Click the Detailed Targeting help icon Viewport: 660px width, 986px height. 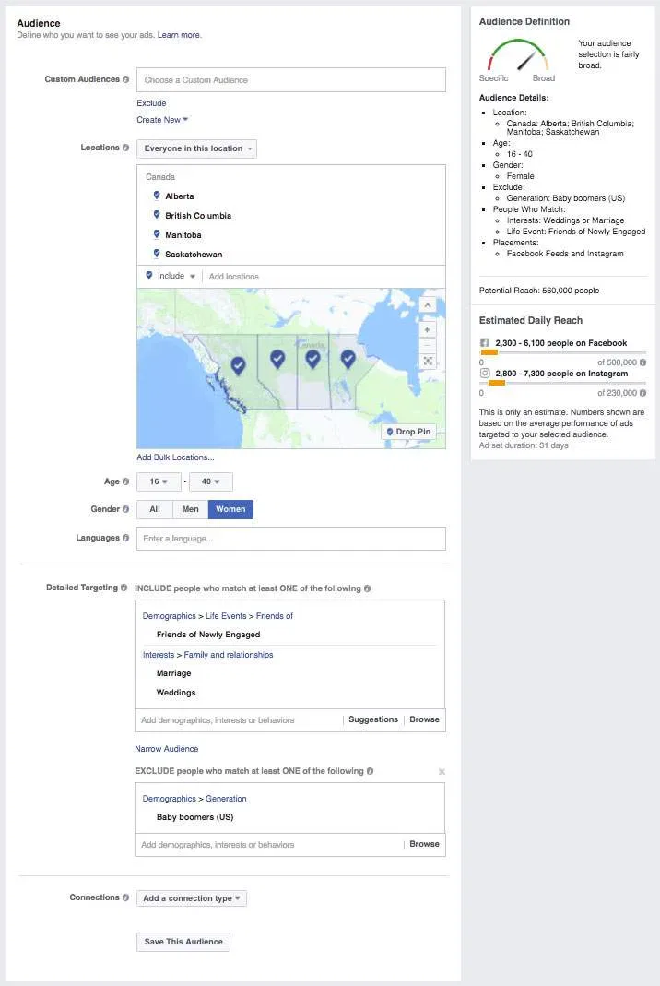[x=125, y=586]
